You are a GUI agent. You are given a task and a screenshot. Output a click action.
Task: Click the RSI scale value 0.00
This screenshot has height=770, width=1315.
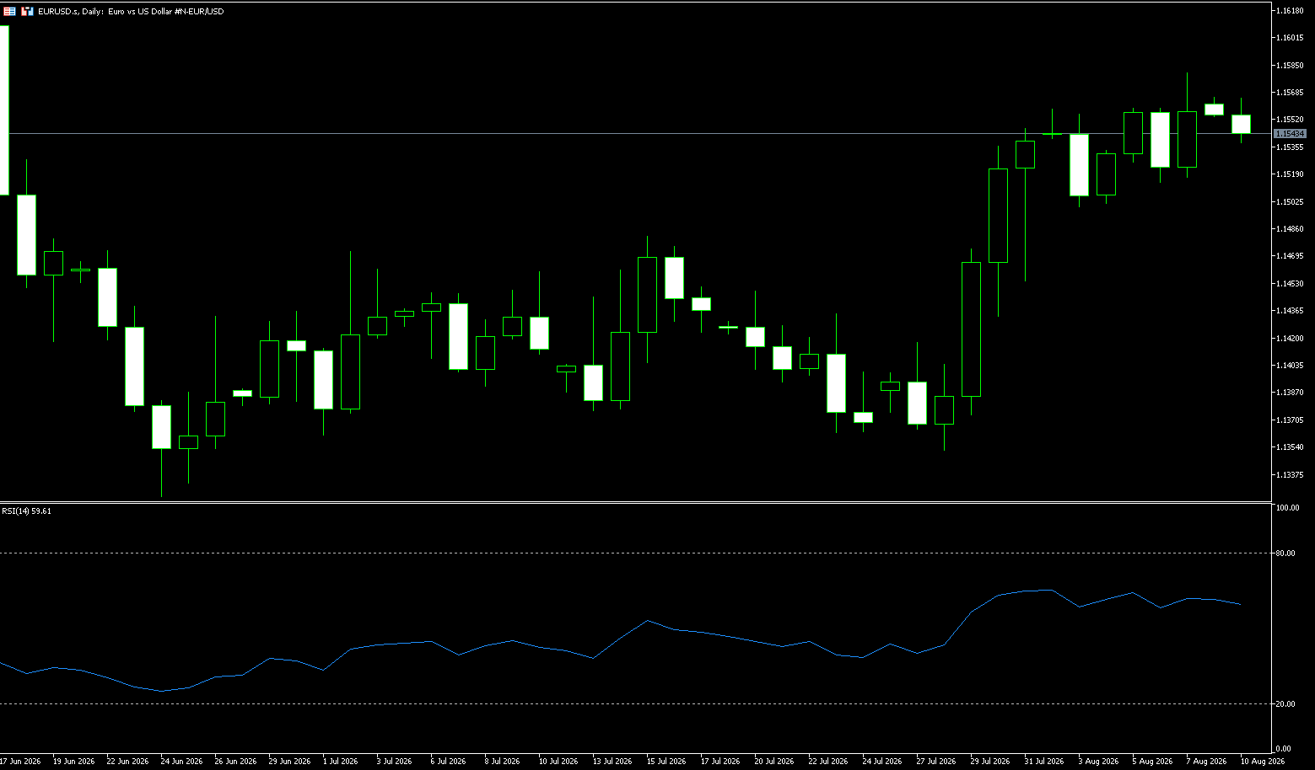point(1284,749)
